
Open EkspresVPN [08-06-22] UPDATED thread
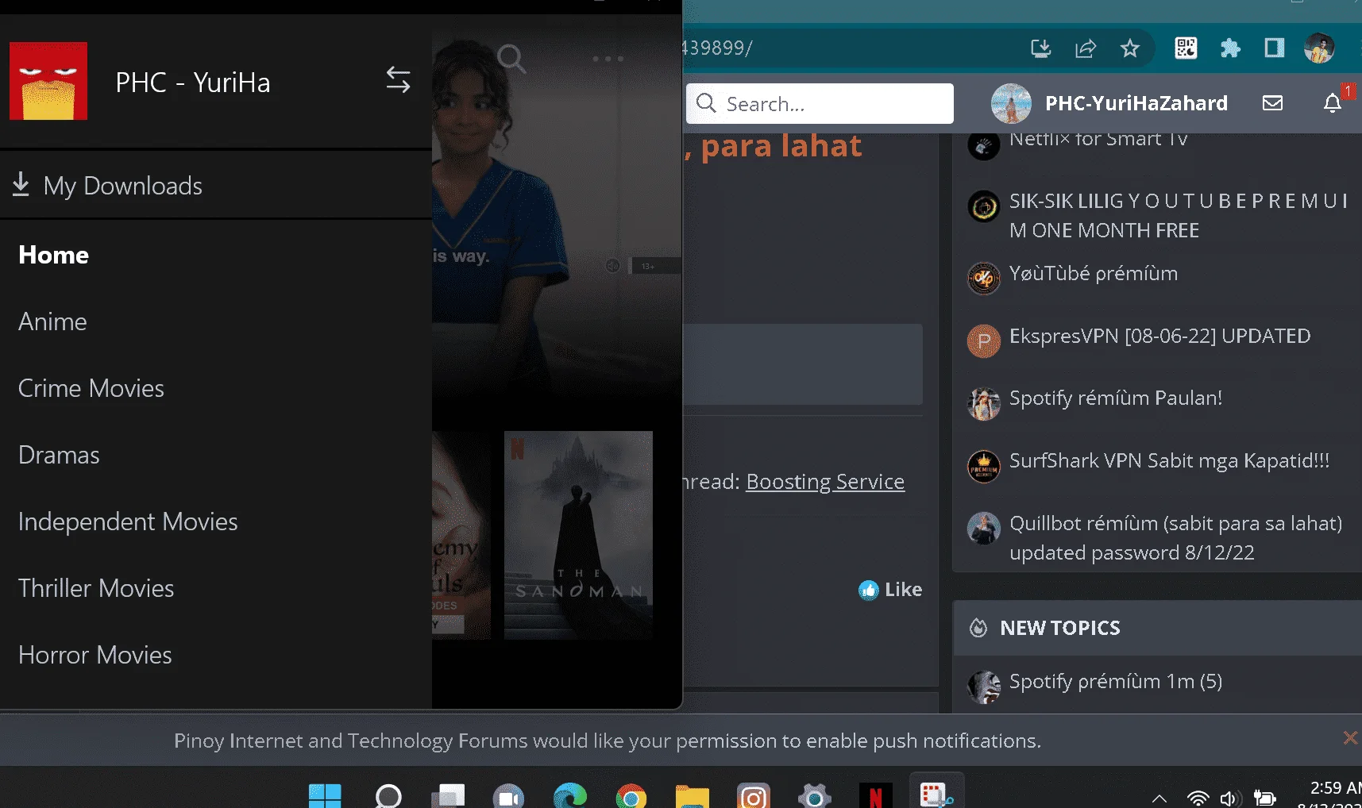point(1159,336)
